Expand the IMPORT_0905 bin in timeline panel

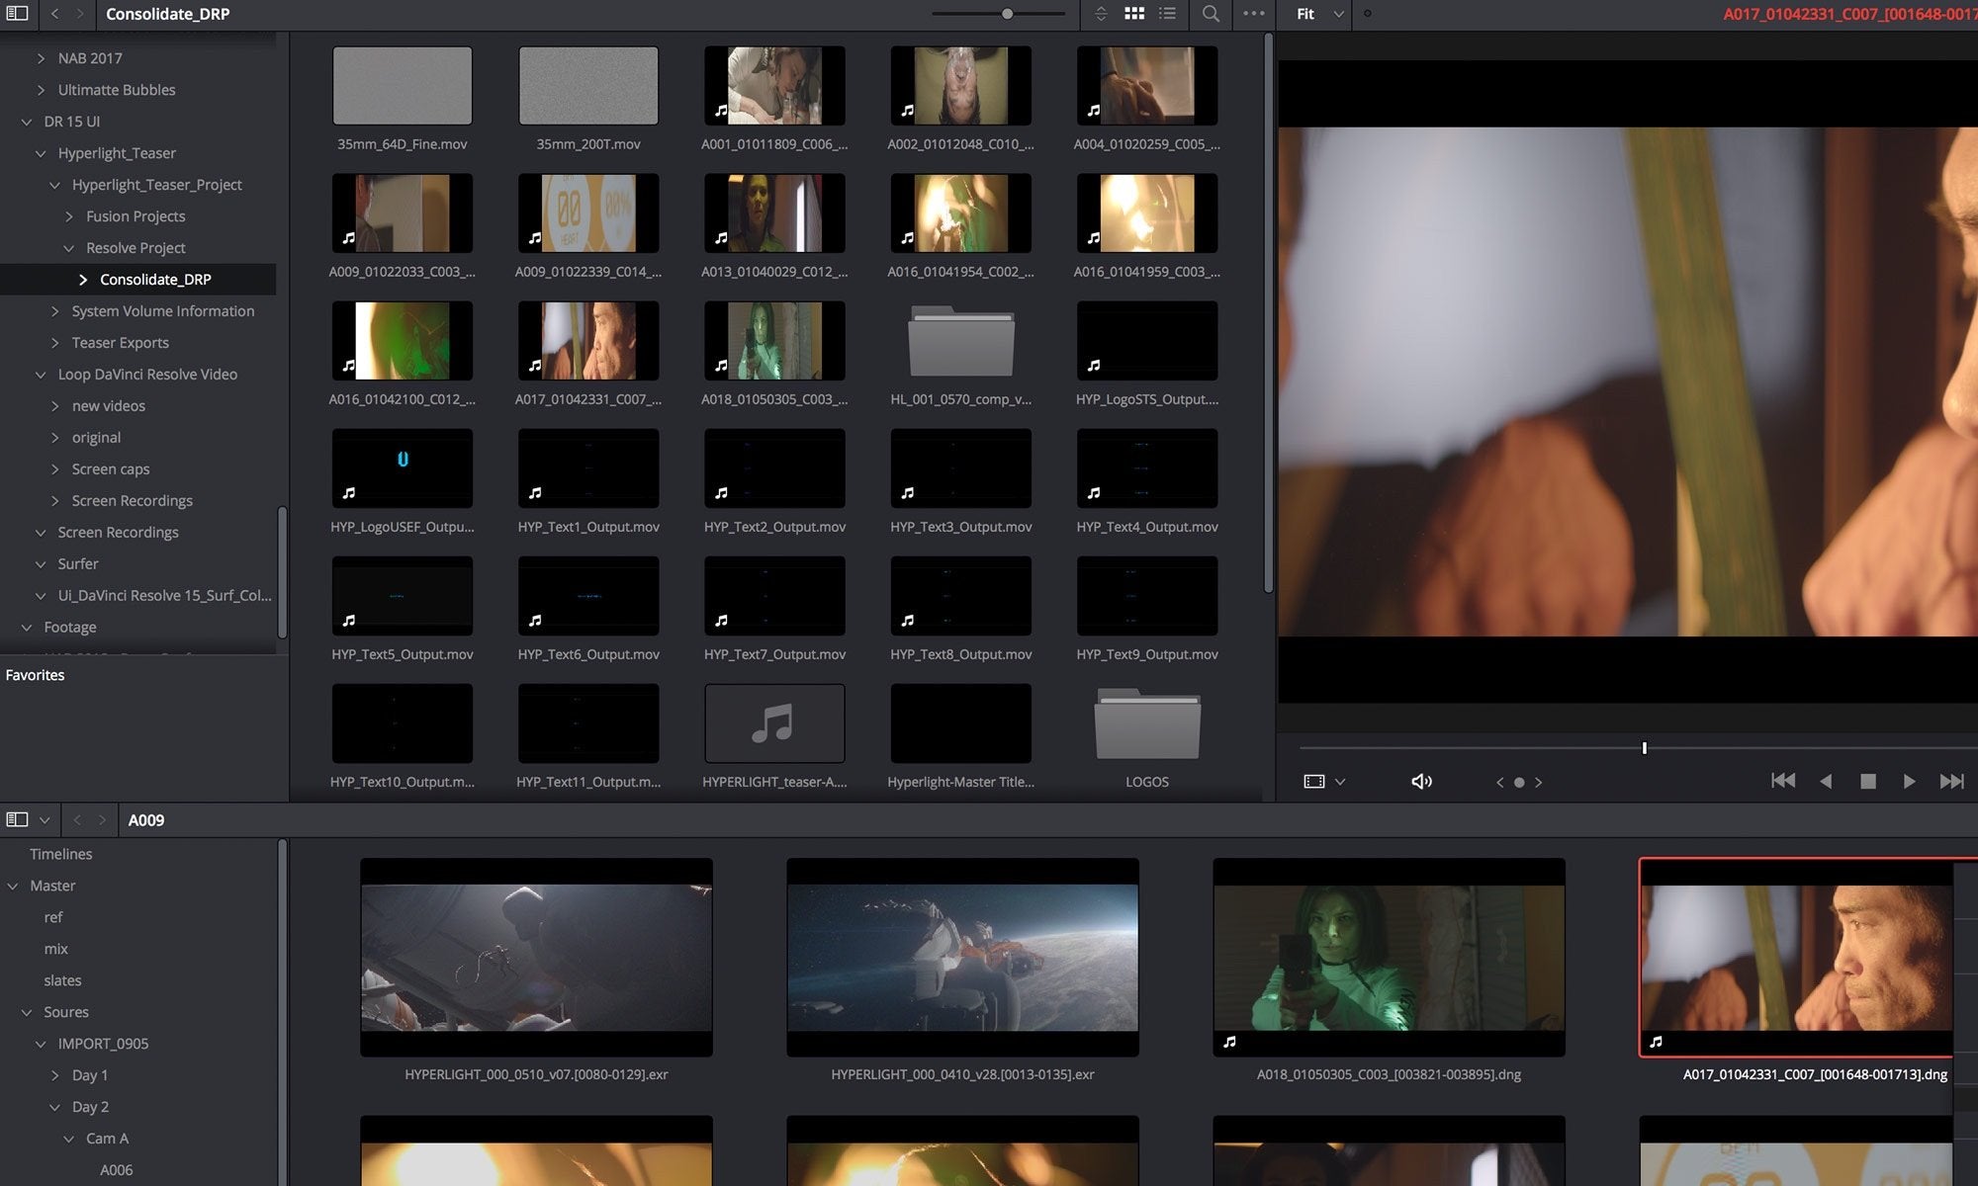40,1044
